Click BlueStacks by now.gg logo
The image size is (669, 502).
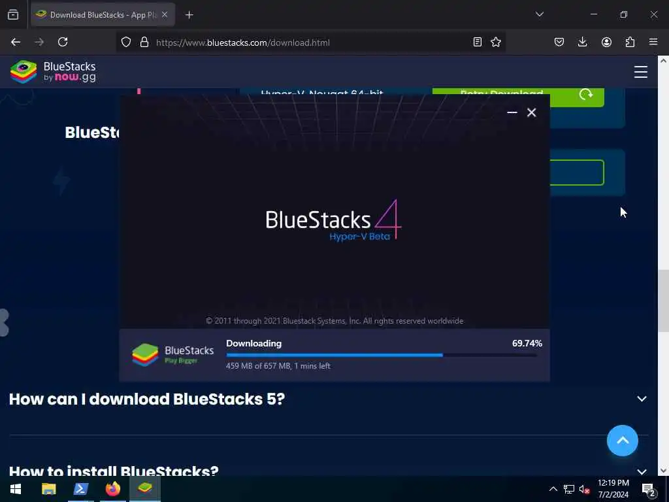[x=54, y=71]
